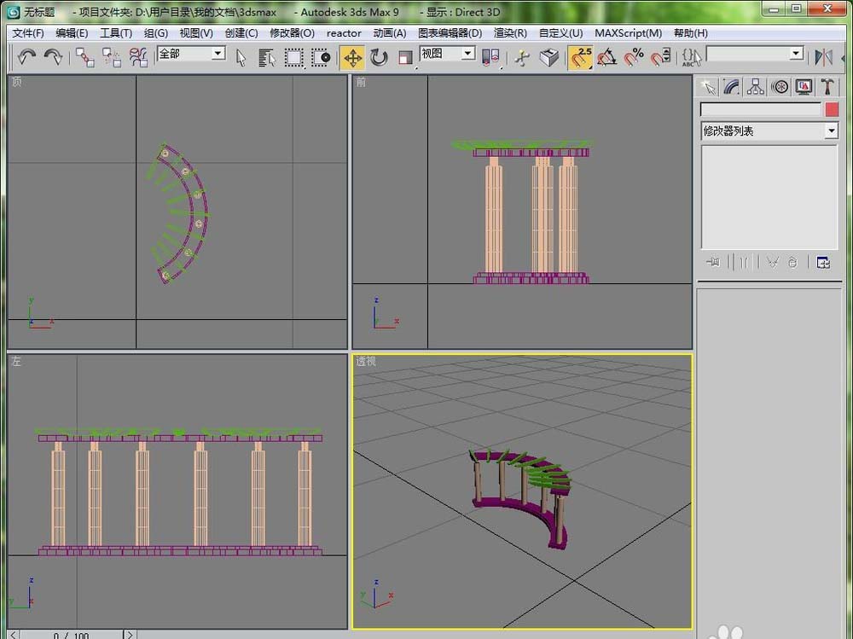Toggle Show End Result button

click(744, 263)
